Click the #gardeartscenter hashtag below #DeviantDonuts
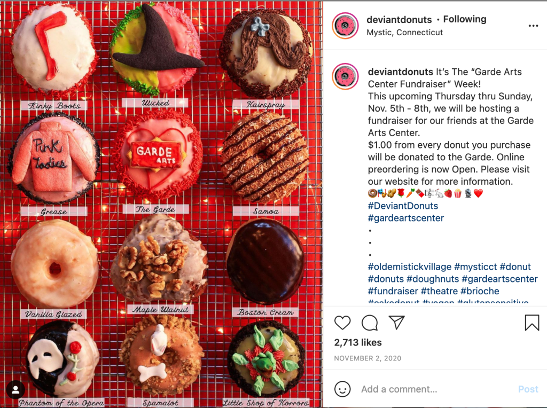 406,218
